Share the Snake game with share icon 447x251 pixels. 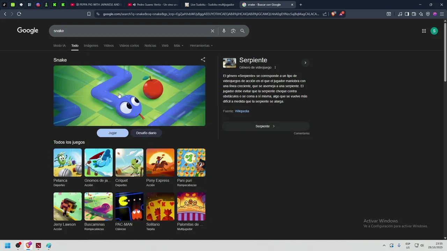tap(203, 60)
